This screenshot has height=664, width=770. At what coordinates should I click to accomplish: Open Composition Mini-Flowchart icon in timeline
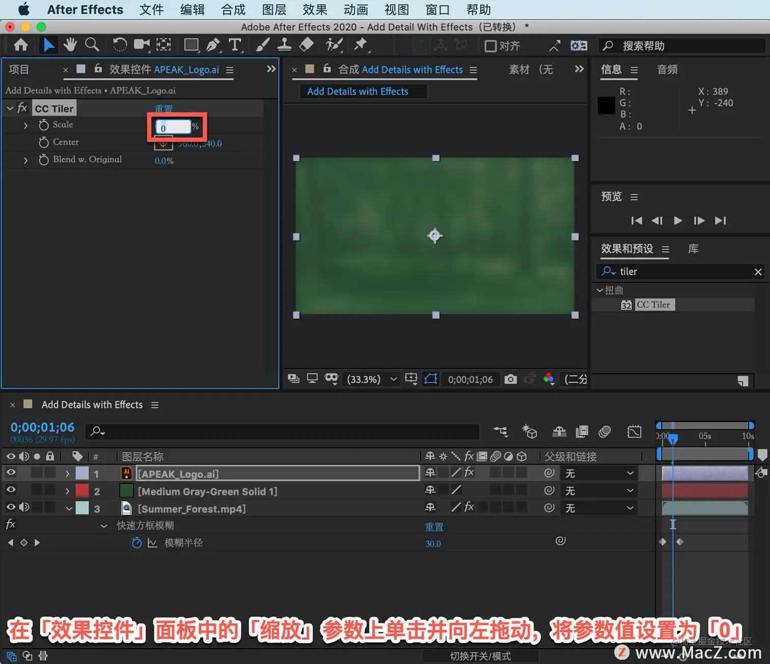click(501, 432)
